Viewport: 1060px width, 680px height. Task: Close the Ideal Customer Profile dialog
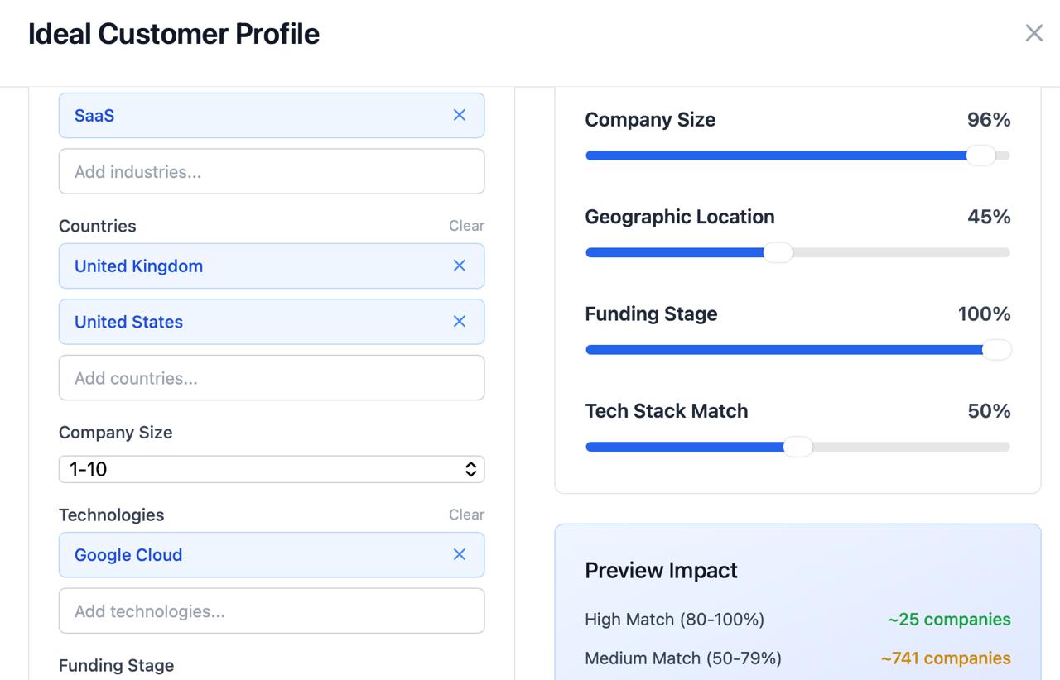pos(1033,33)
